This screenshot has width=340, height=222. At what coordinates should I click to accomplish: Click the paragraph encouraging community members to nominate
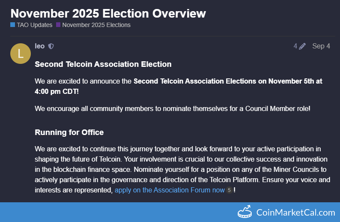coord(172,108)
